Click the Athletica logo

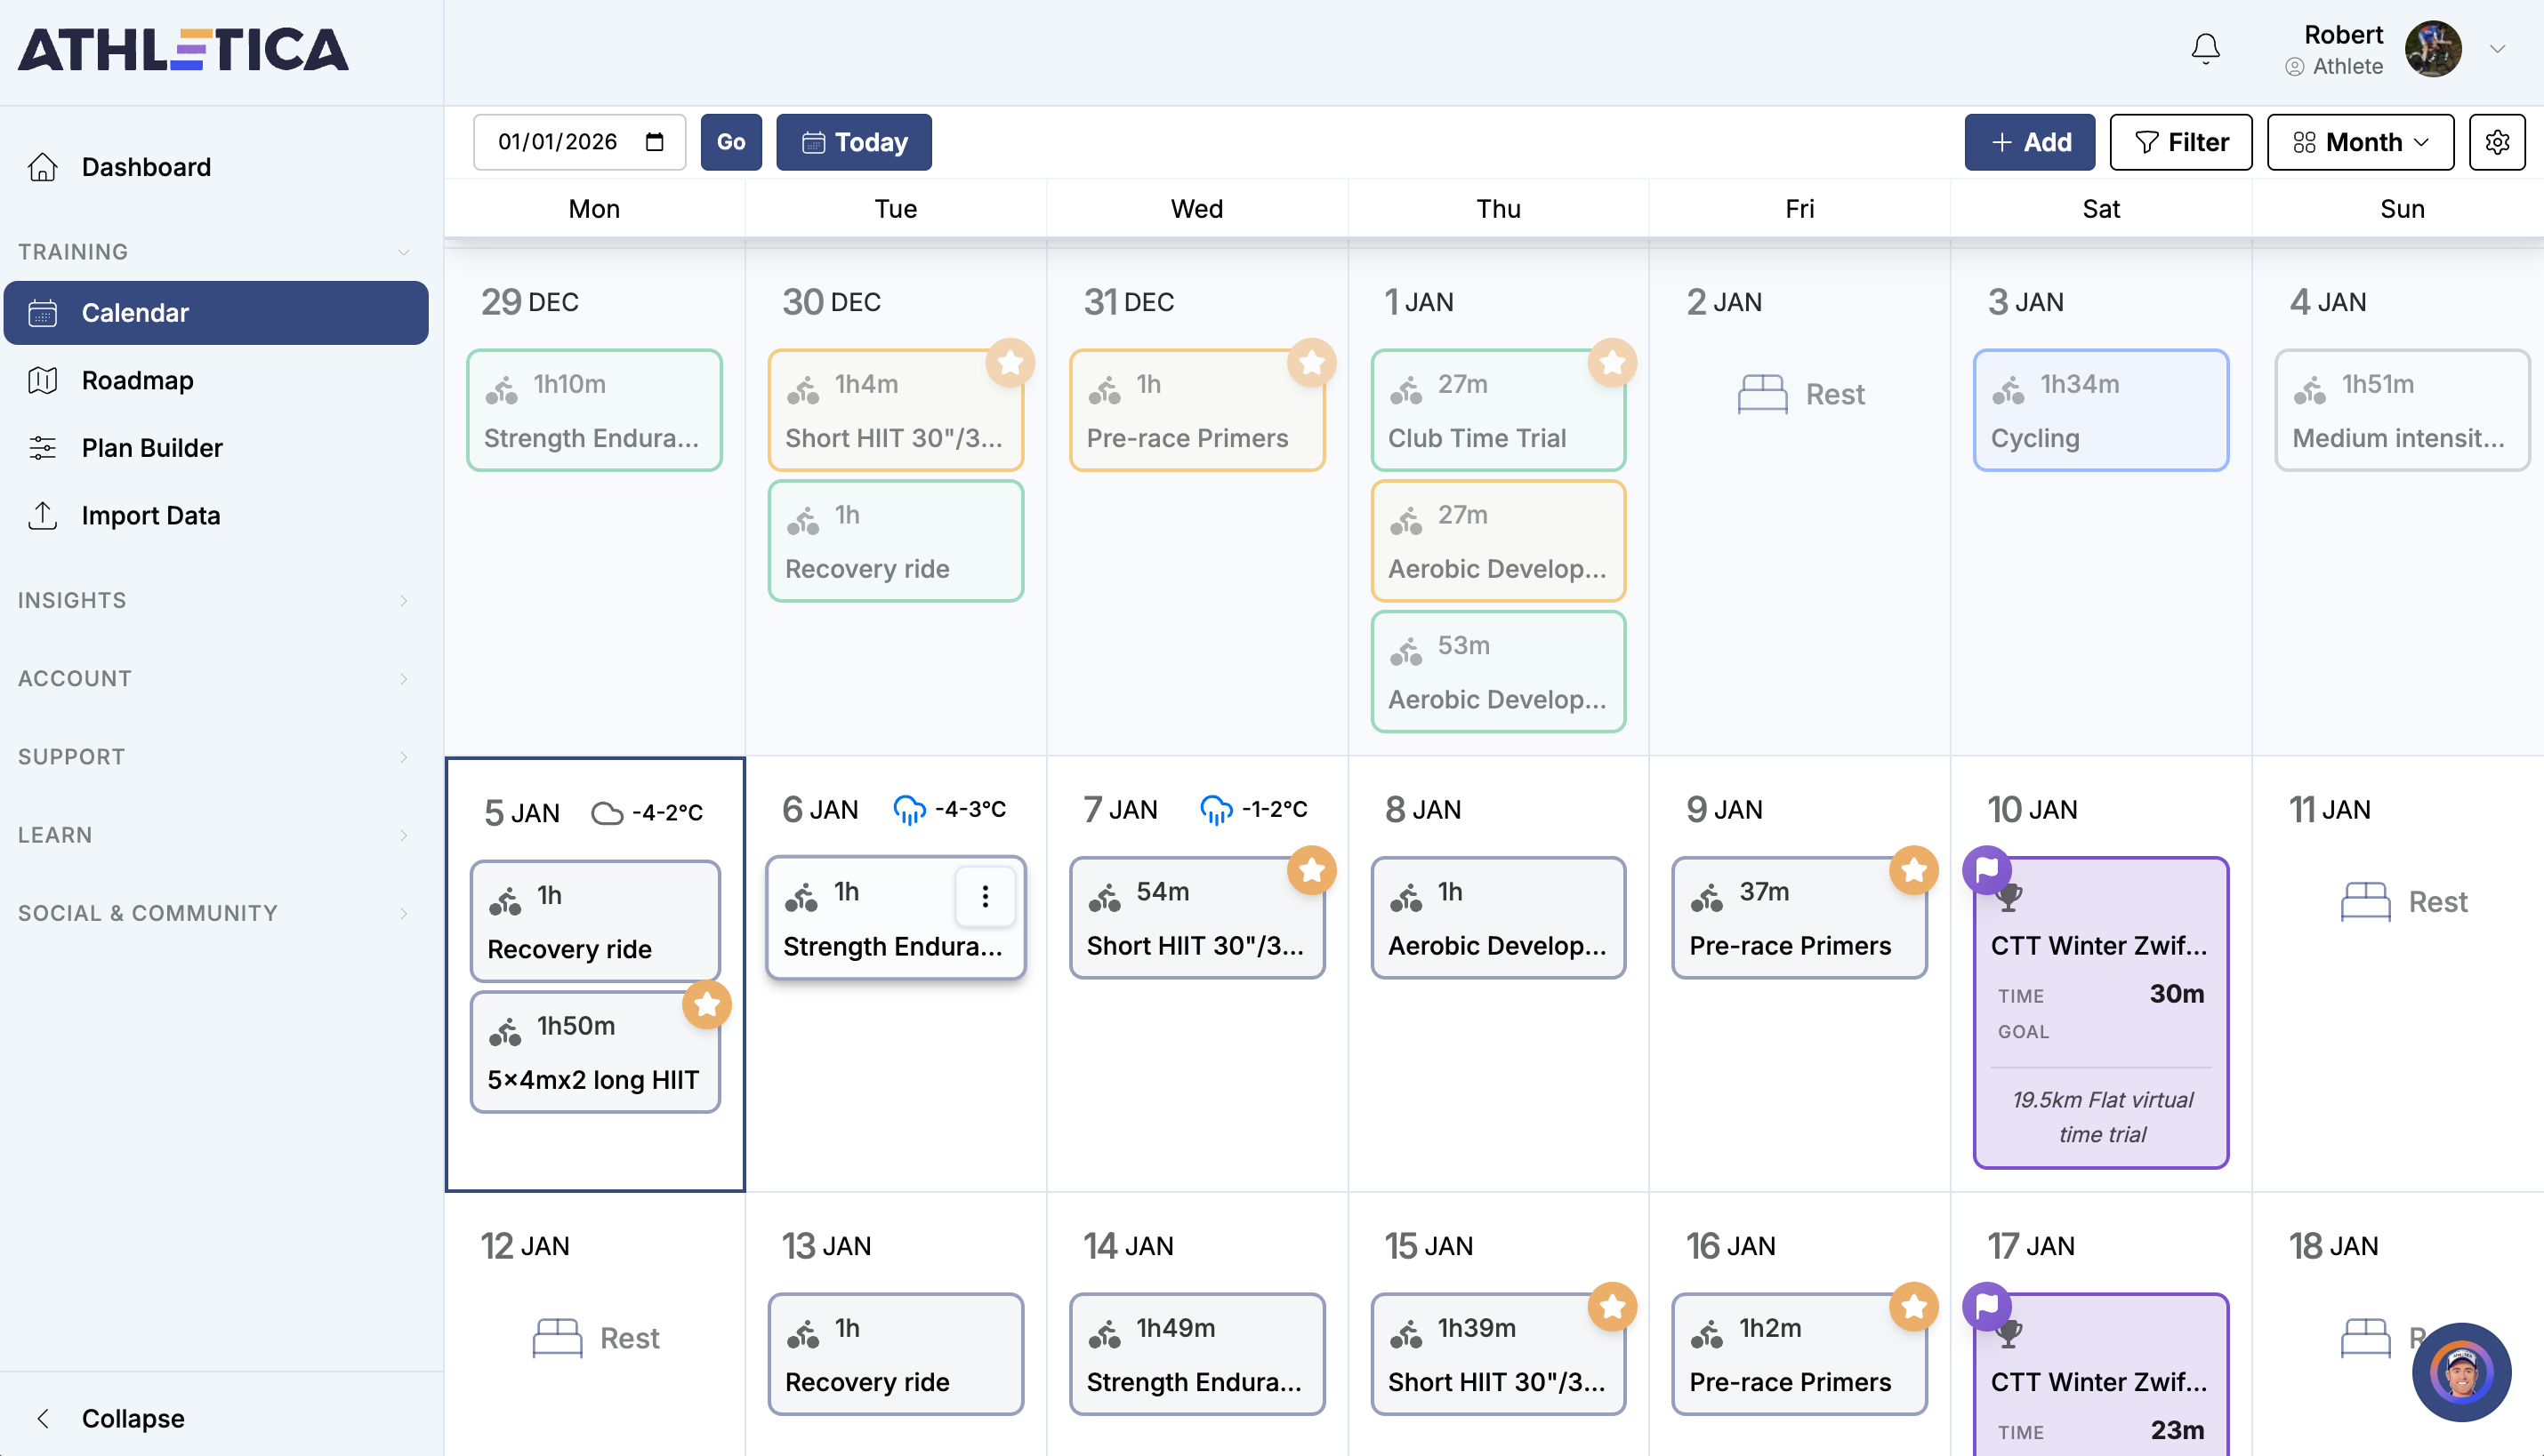[x=183, y=50]
